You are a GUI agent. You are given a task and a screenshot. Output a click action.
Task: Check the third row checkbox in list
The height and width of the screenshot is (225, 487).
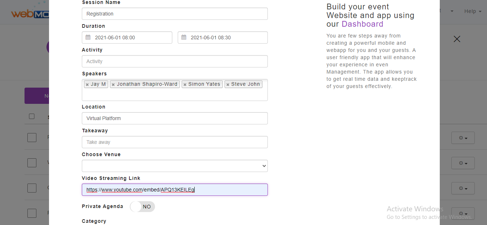pyautogui.click(x=32, y=188)
